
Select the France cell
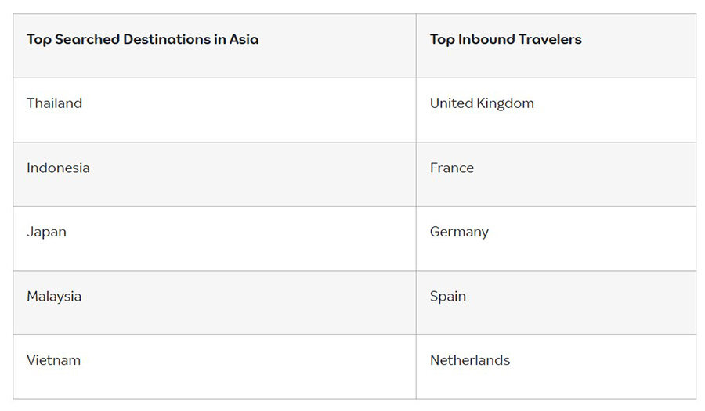(x=556, y=175)
